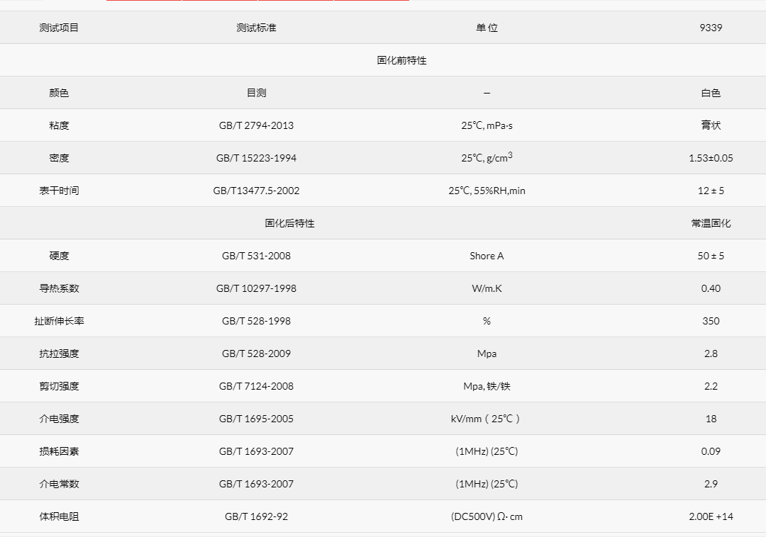
Task: Click the Mpa, 铁/铁 unit cell
Action: (487, 386)
